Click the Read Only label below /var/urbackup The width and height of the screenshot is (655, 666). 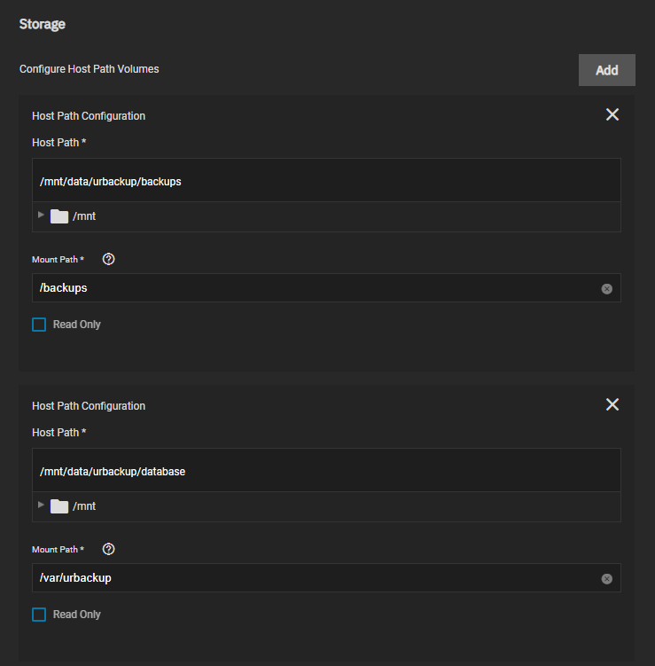(76, 615)
